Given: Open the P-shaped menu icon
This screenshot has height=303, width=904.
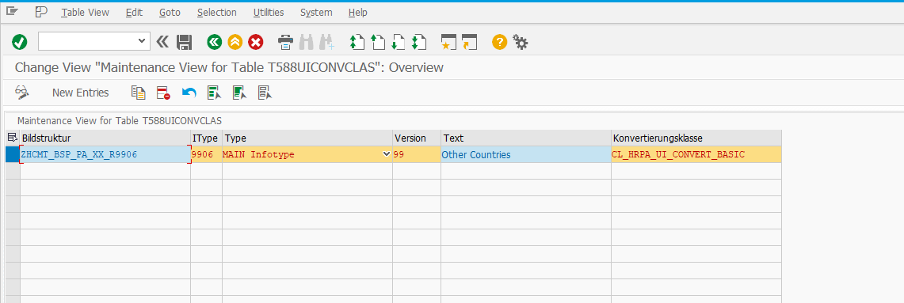Looking at the screenshot, I should pos(41,12).
